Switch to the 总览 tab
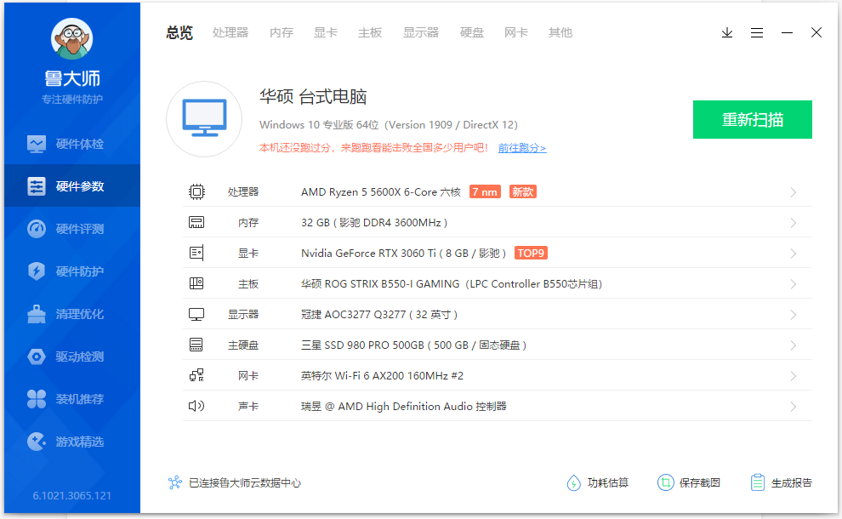 pos(179,33)
